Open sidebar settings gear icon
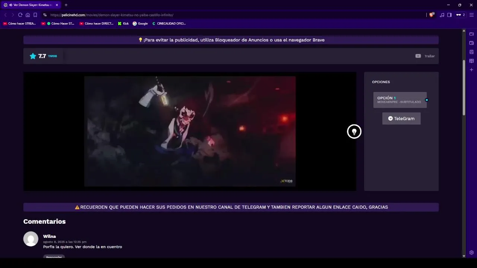The width and height of the screenshot is (477, 268). [471, 252]
